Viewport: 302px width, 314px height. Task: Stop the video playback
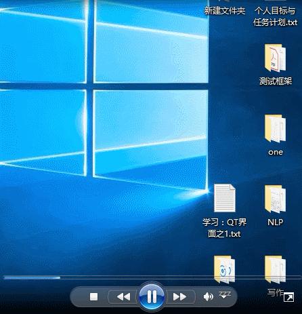[93, 296]
